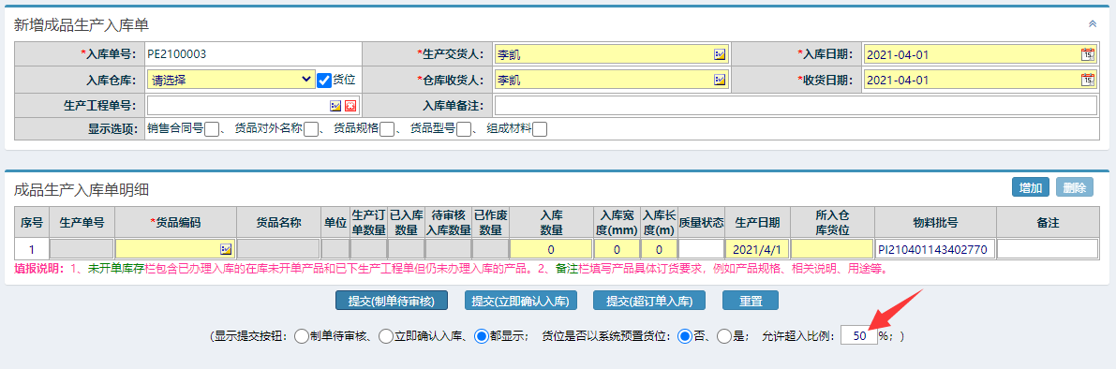The width and height of the screenshot is (1116, 369).
Task: Select 是 for 系统预置货位 option
Action: [723, 336]
